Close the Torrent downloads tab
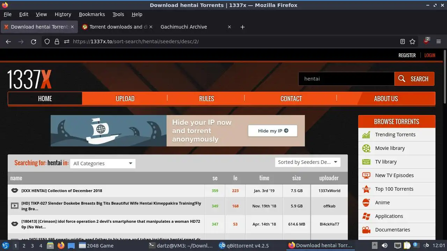Image resolution: width=447 pixels, height=251 pixels. pyautogui.click(x=151, y=27)
